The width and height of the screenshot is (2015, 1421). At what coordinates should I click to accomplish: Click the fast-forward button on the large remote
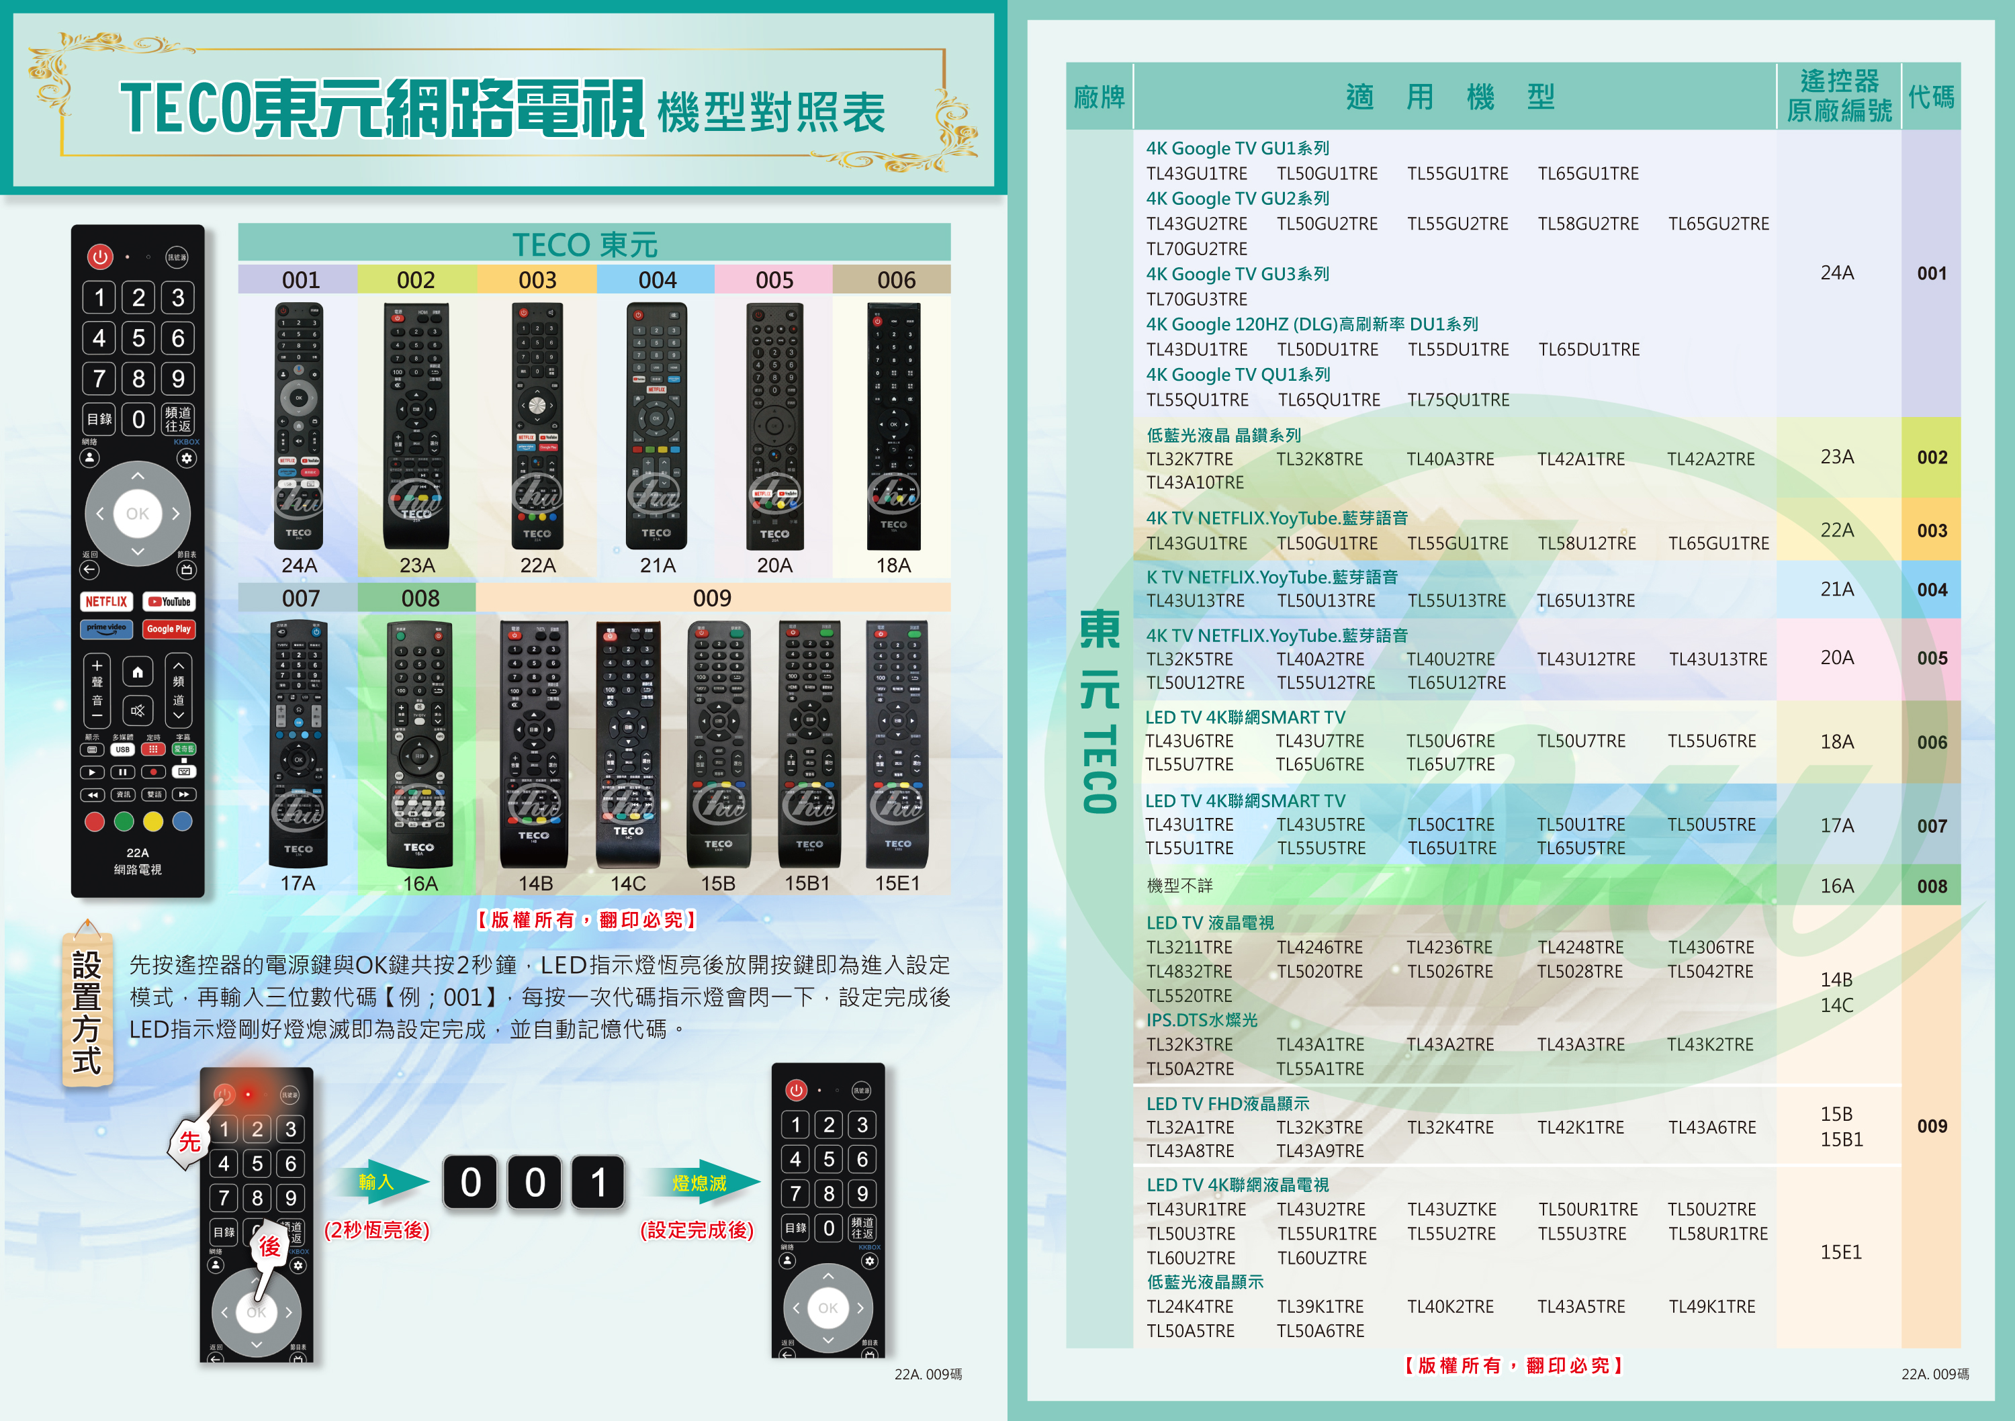(183, 795)
